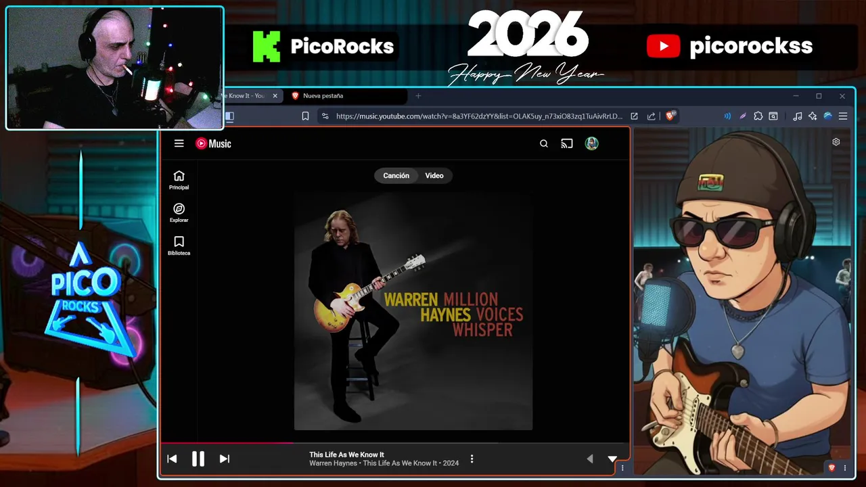This screenshot has width=866, height=487.
Task: Open the browser extensions puzzle menu
Action: pyautogui.click(x=758, y=116)
